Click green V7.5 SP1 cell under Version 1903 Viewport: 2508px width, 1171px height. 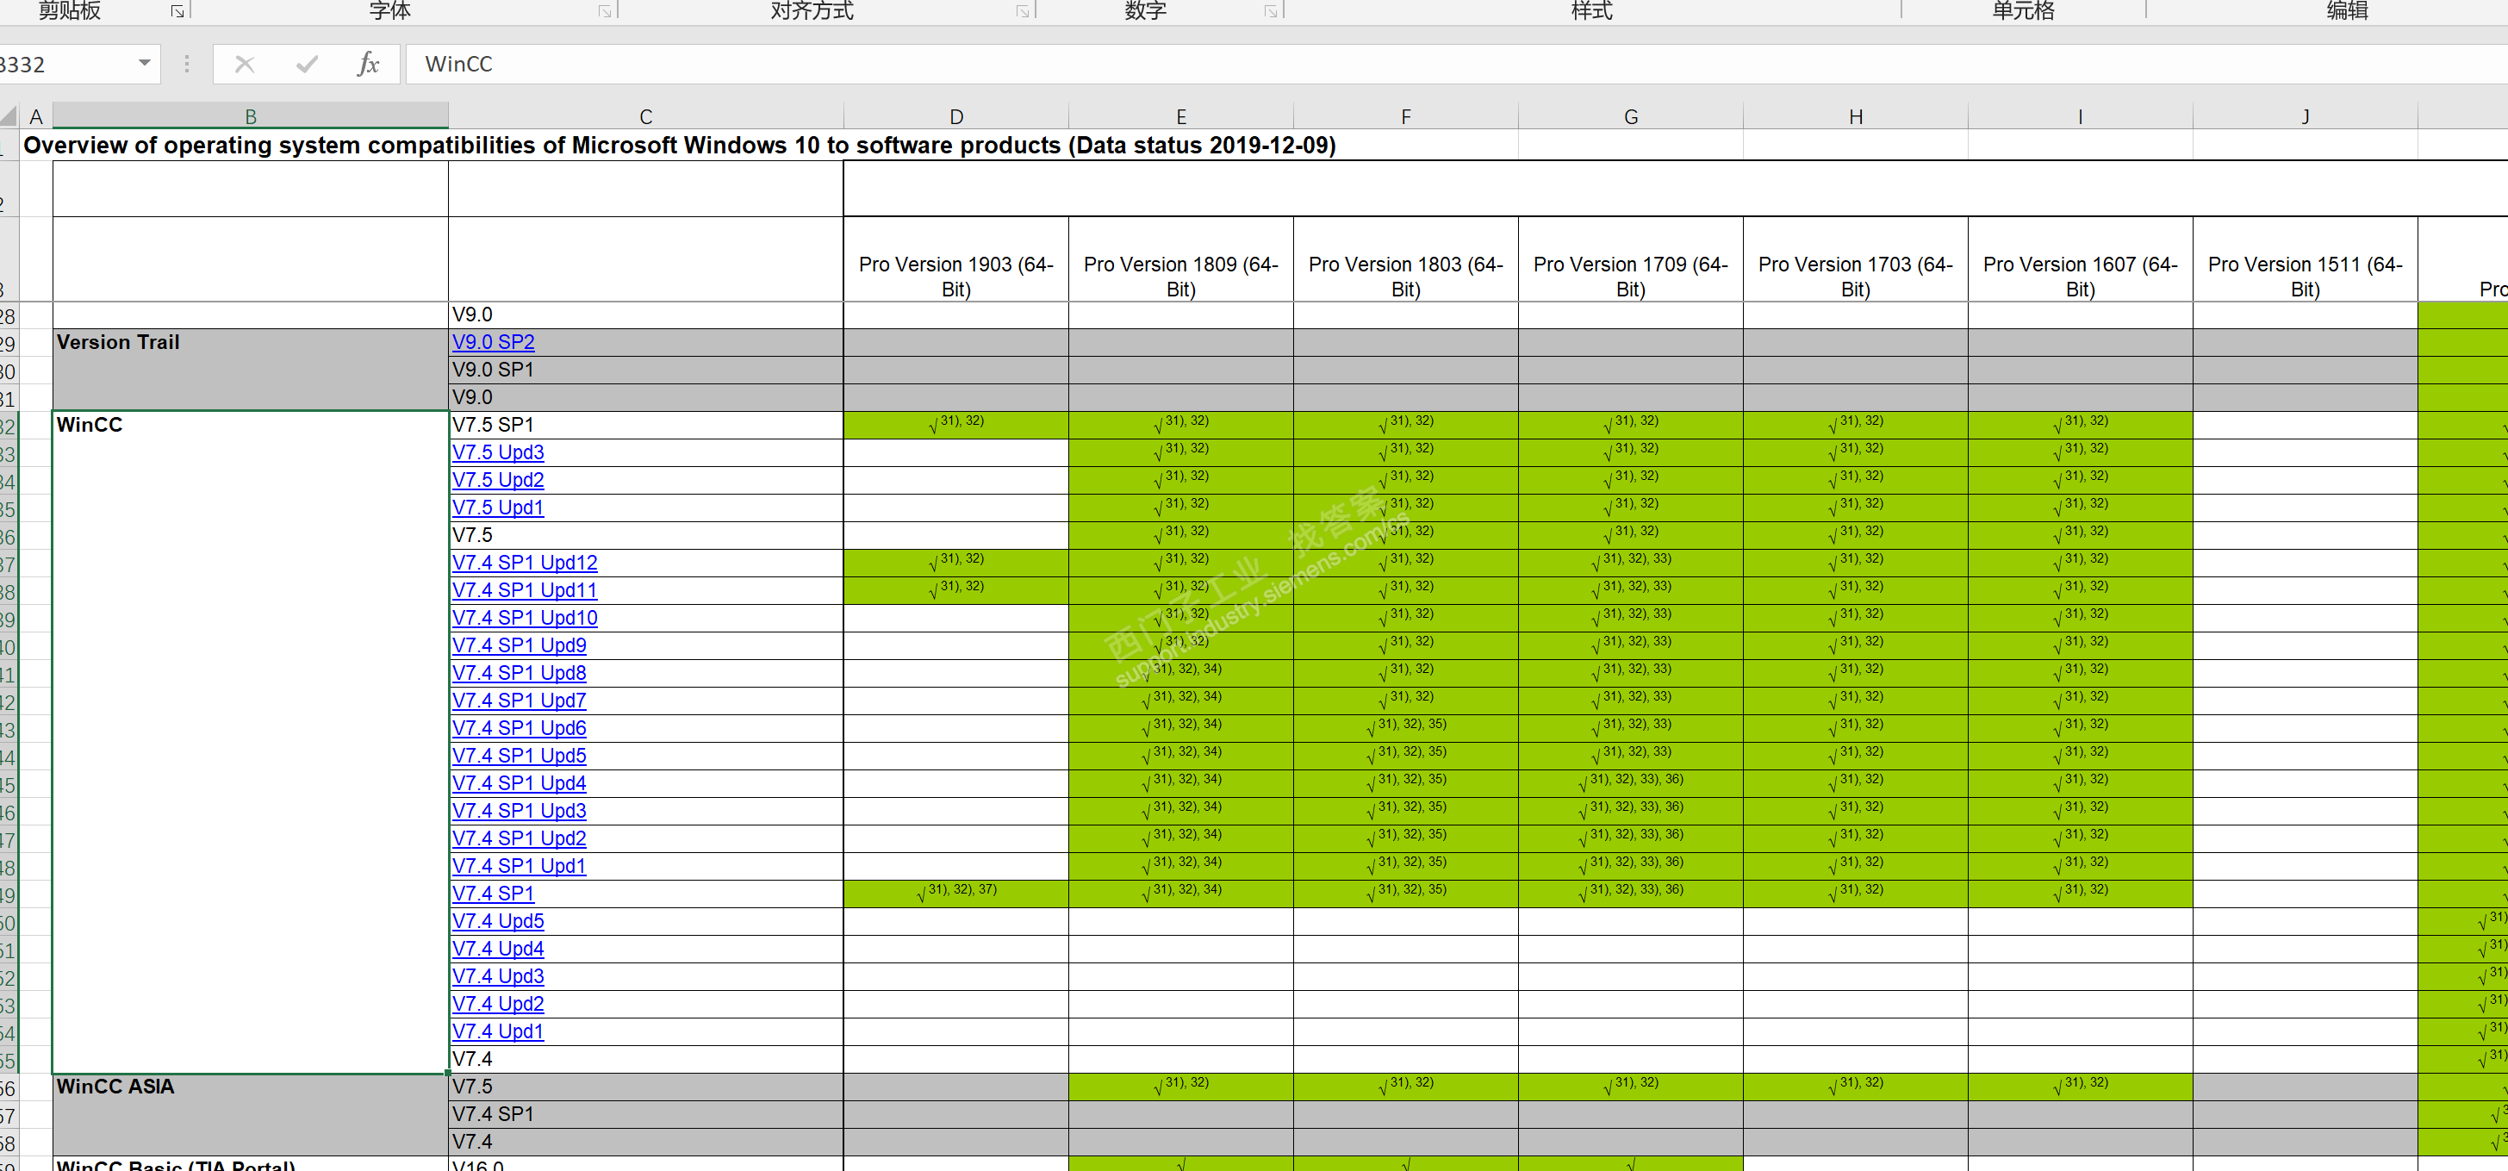click(x=956, y=425)
